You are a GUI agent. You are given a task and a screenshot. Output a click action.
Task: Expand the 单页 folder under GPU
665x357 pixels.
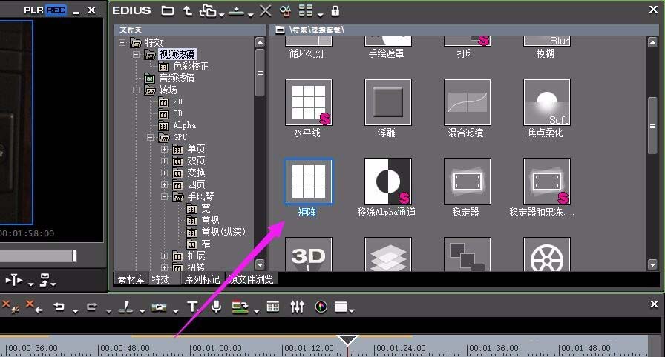click(164, 150)
